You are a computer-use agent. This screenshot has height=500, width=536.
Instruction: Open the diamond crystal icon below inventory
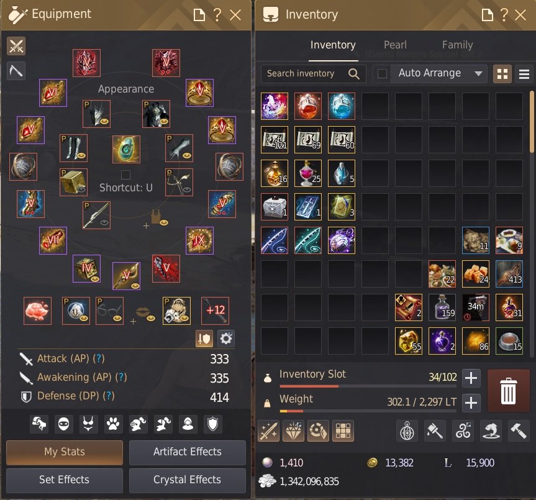click(293, 430)
